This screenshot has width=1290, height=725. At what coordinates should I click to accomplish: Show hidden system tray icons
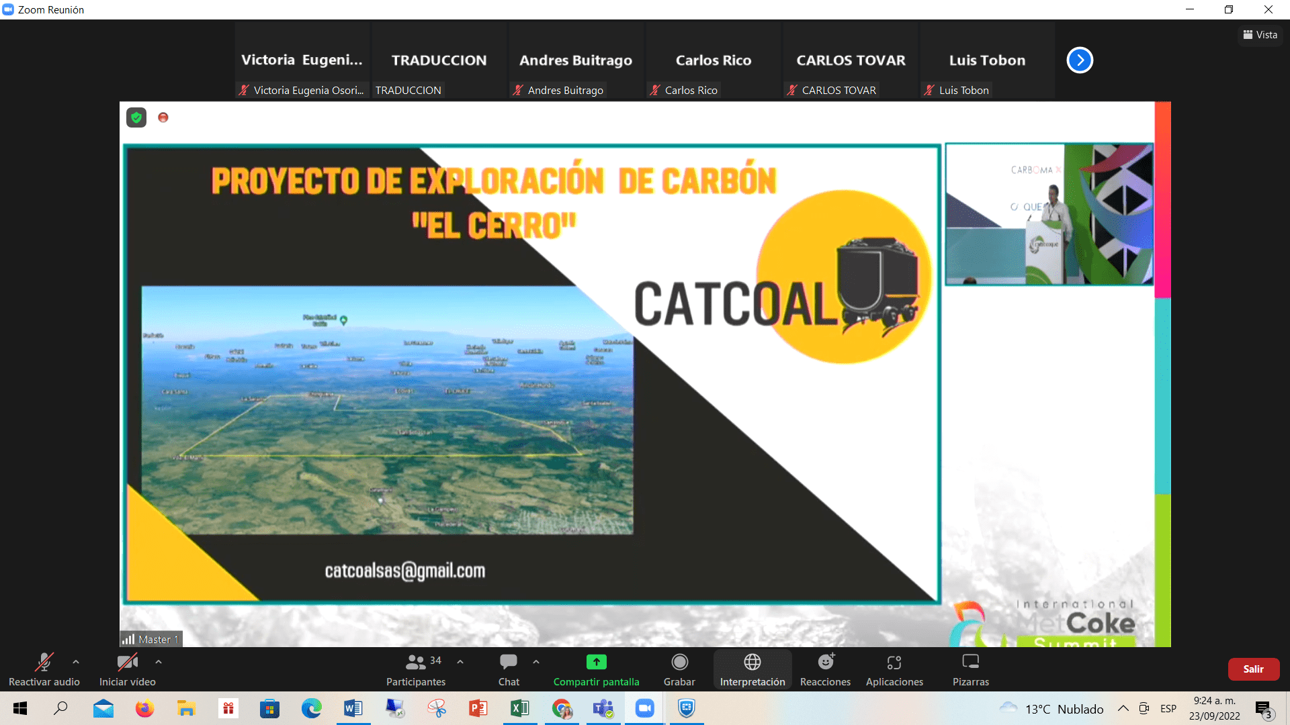[1123, 708]
